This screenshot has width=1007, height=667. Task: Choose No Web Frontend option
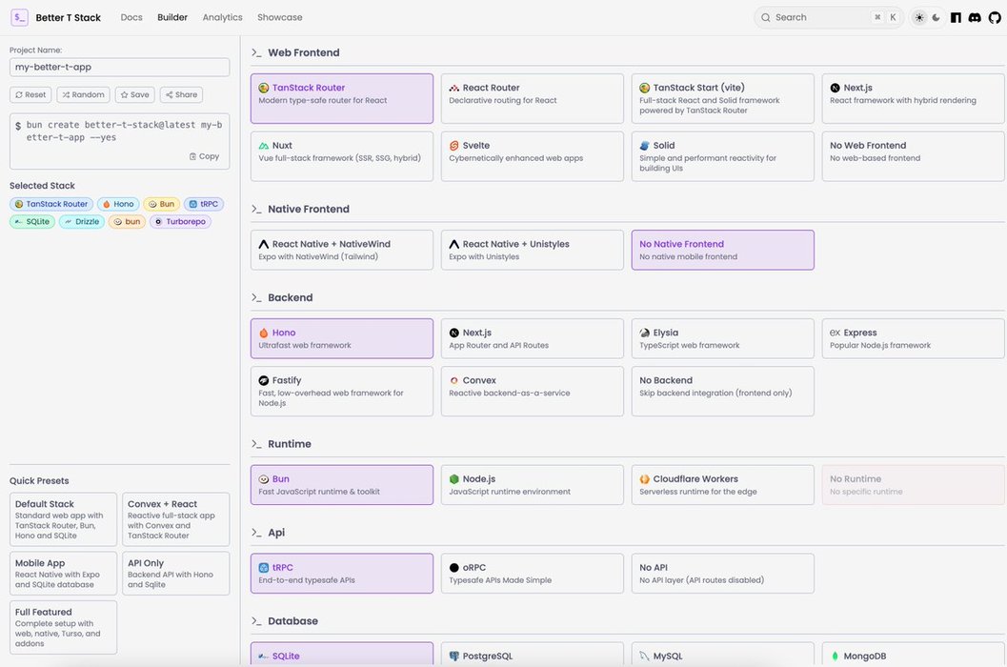pos(913,156)
